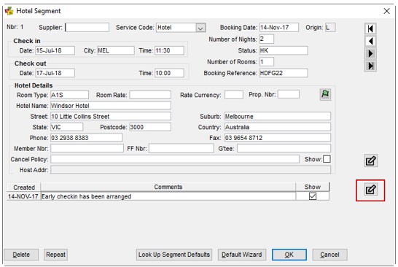398x267 pixels.
Task: Click the Booking Date field
Action: [279, 28]
